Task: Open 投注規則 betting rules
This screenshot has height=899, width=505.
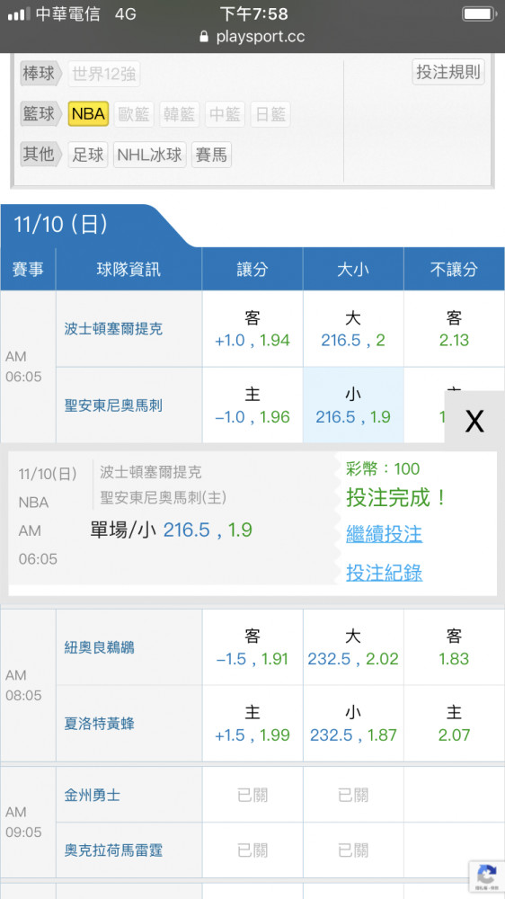Action: [x=448, y=72]
